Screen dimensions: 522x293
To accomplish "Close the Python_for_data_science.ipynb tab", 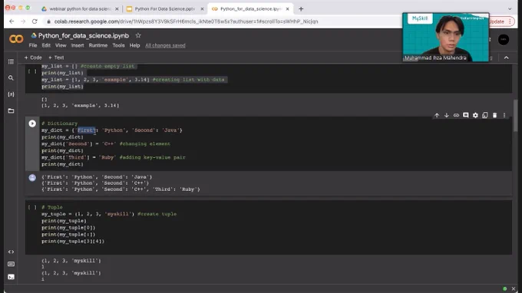I will point(288,9).
